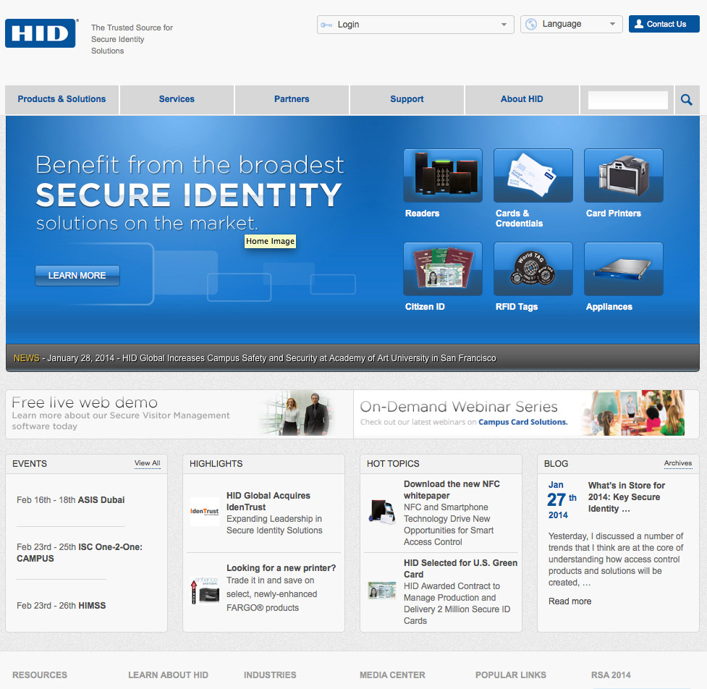The height and width of the screenshot is (689, 707).
Task: Click Read more under the blog post
Action: [570, 601]
